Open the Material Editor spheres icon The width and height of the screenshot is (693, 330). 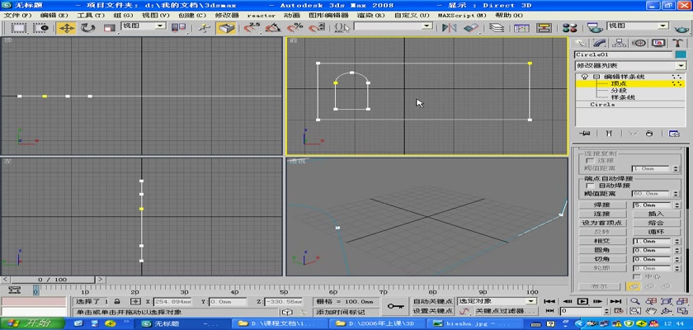coord(570,28)
